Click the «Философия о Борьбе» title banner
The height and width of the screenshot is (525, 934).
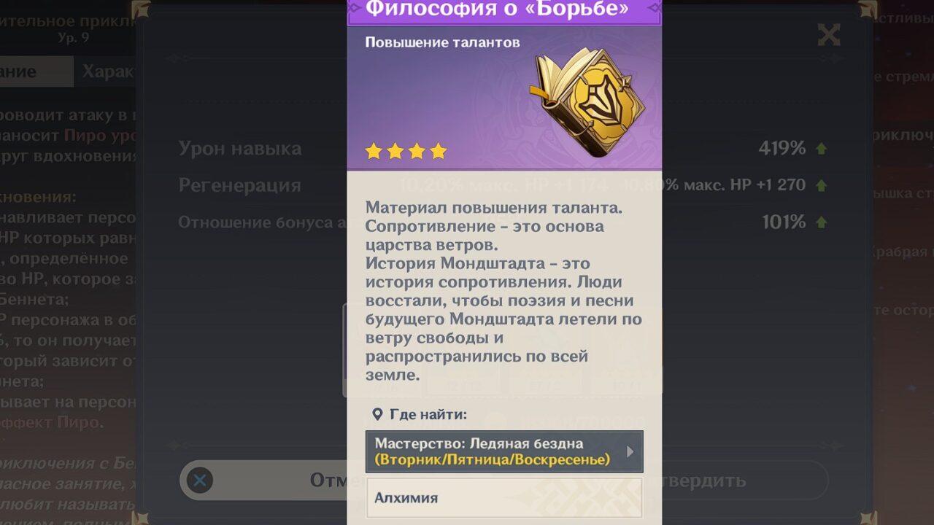pyautogui.click(x=504, y=9)
